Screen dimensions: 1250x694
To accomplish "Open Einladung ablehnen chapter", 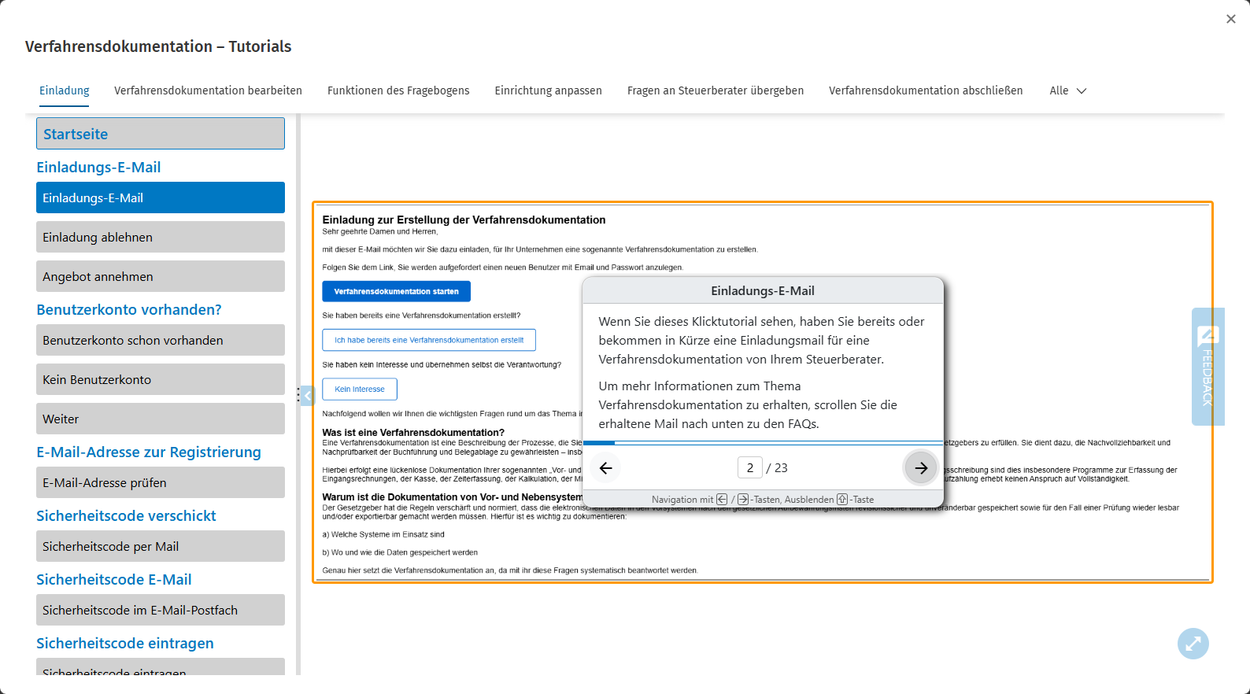I will coord(161,237).
